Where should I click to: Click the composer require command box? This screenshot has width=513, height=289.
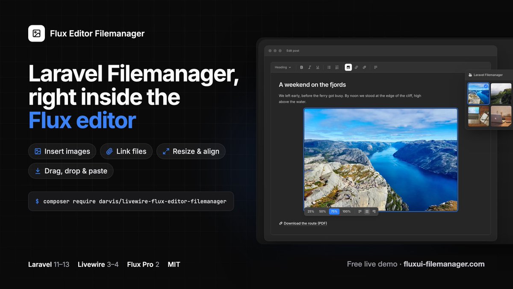click(x=131, y=201)
